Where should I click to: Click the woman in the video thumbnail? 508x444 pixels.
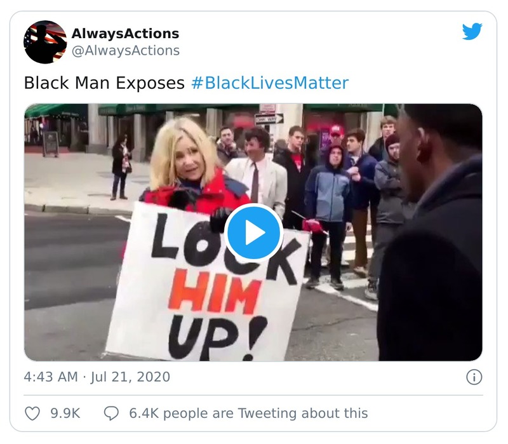pos(191,168)
